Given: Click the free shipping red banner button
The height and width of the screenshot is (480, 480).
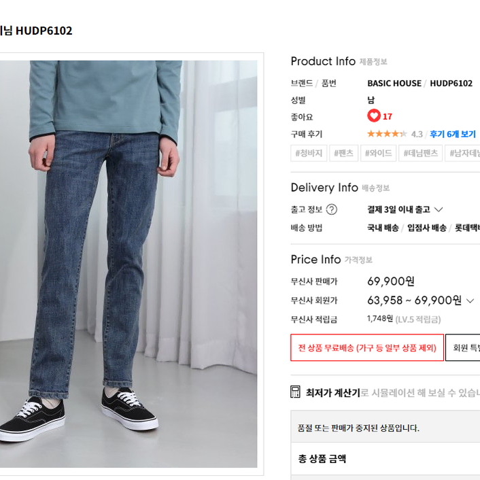Looking at the screenshot, I should (367, 347).
